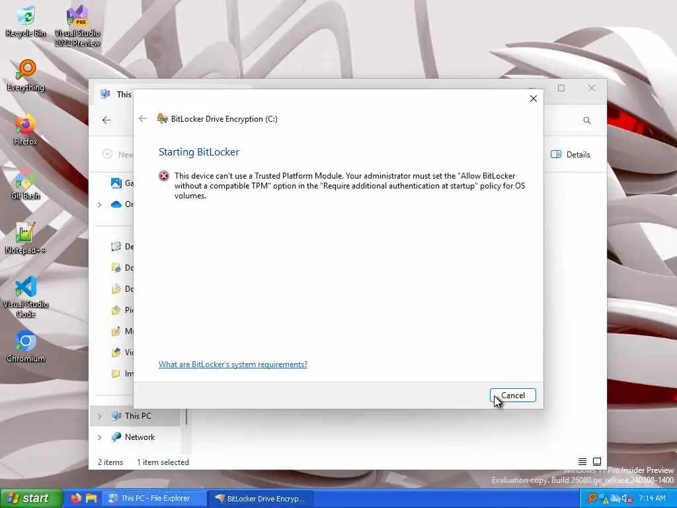This screenshot has height=508, width=677.
Task: Switch to BitLocker Drive Encryption taskbar button
Action: [x=260, y=498]
